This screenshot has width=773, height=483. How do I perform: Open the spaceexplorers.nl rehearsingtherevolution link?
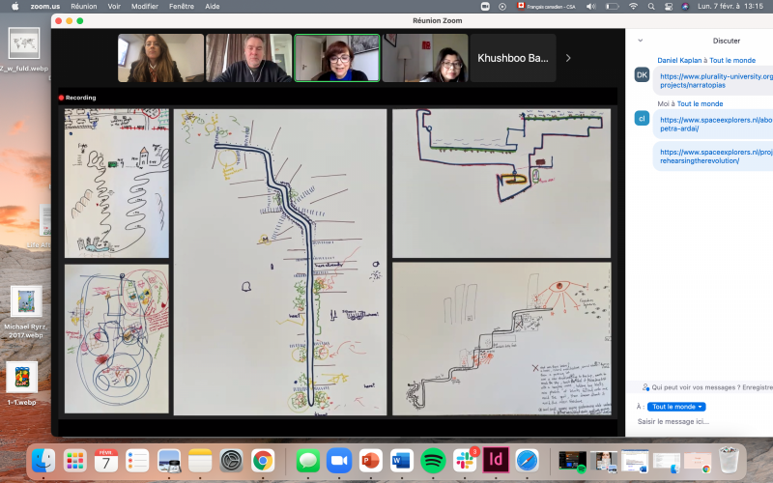pyautogui.click(x=716, y=156)
